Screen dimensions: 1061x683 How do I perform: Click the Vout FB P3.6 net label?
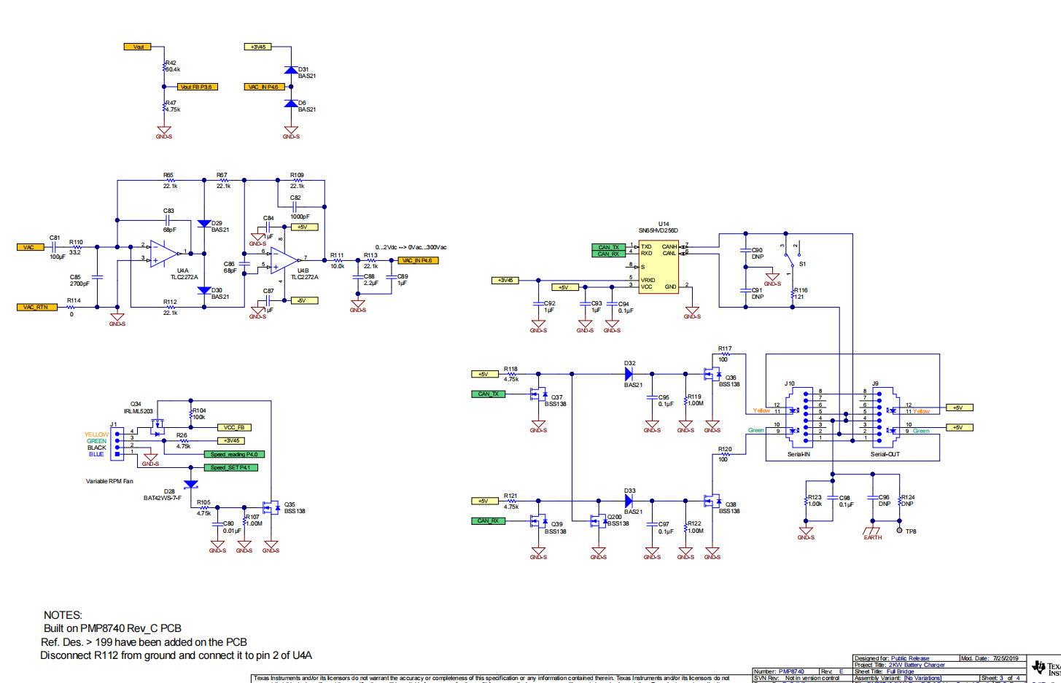click(196, 87)
